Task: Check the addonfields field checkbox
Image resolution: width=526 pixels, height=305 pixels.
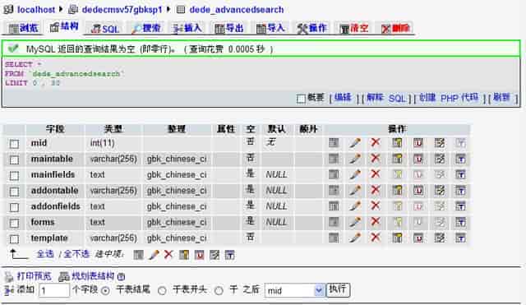Action: (x=14, y=207)
